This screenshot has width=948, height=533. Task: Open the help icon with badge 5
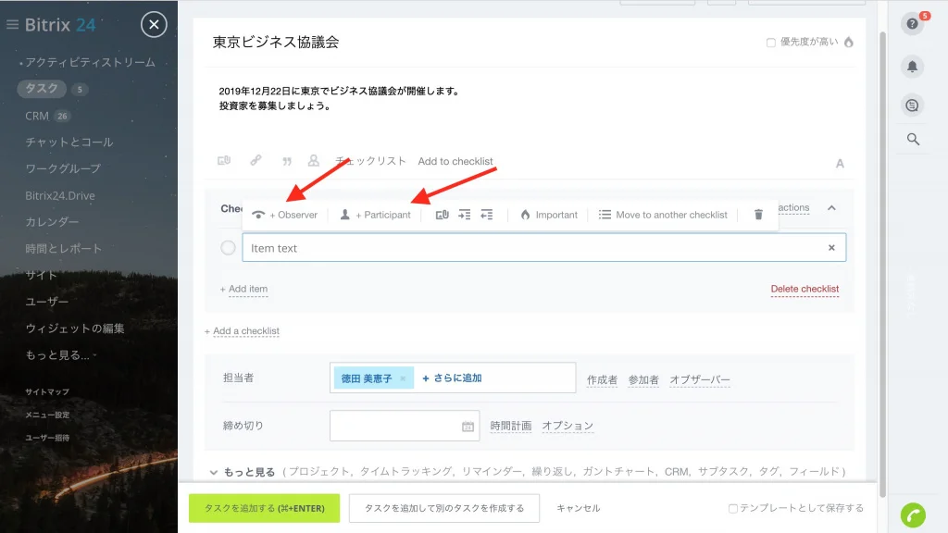pyautogui.click(x=912, y=23)
